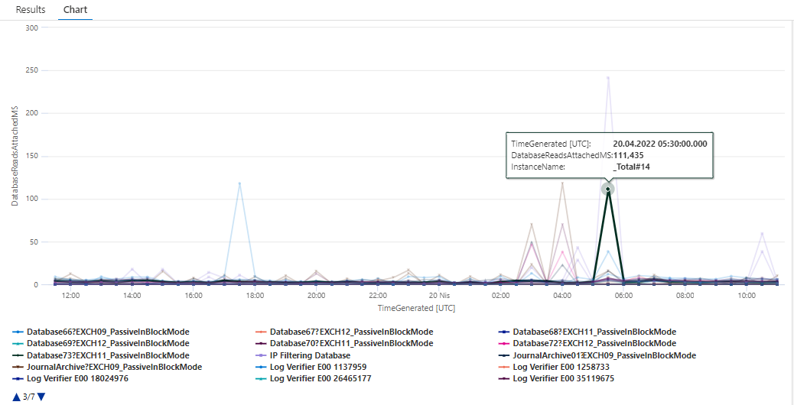Click the 300 y-axis tick label
The image size is (794, 405).
31,28
